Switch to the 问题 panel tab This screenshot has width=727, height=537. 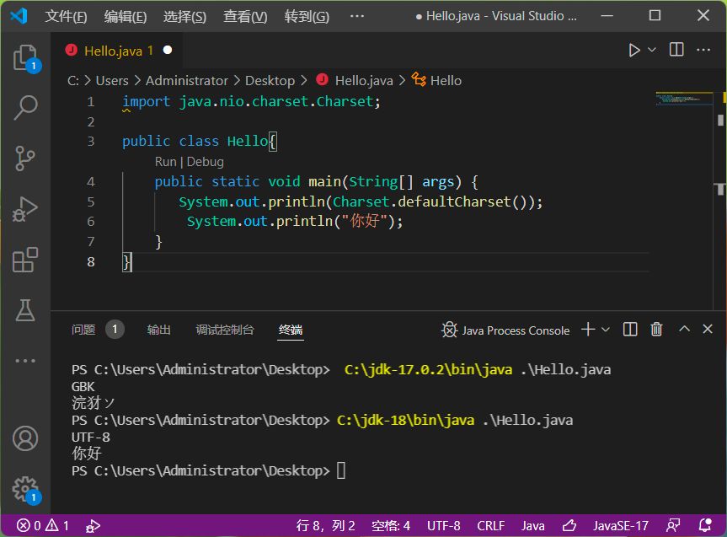[83, 330]
